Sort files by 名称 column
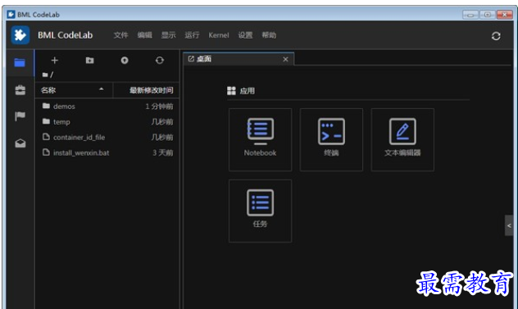518x309 pixels. (74, 90)
